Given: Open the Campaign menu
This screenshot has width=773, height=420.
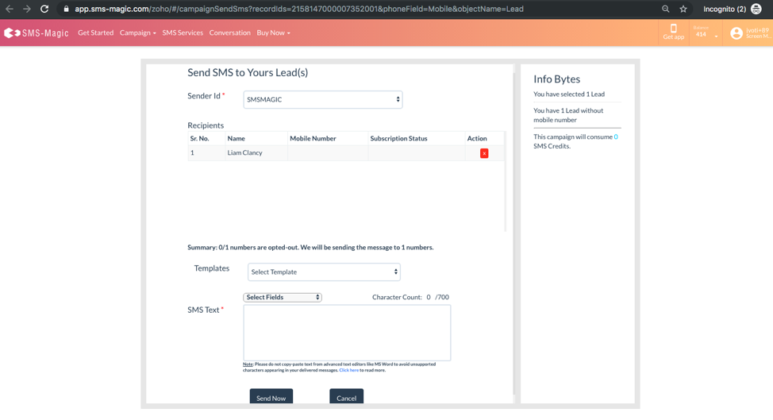Looking at the screenshot, I should pyautogui.click(x=137, y=33).
